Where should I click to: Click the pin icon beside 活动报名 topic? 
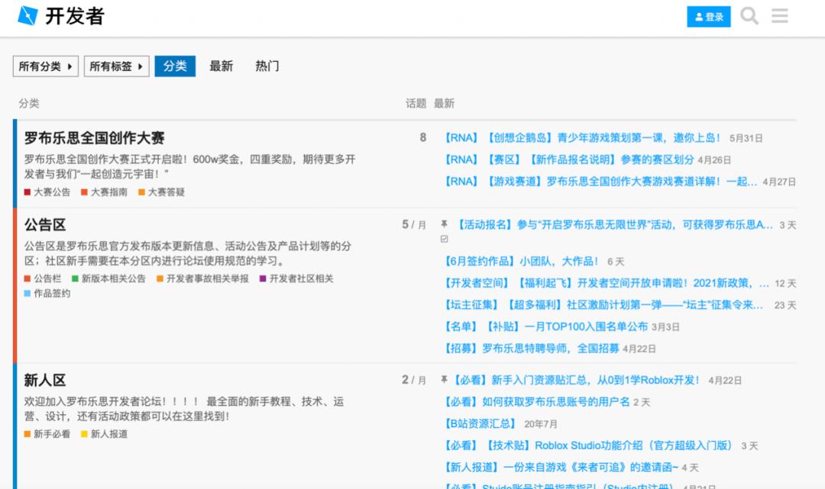[x=444, y=225]
